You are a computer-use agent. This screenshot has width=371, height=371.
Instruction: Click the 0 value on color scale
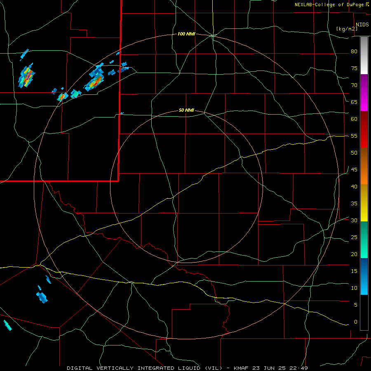click(x=355, y=322)
